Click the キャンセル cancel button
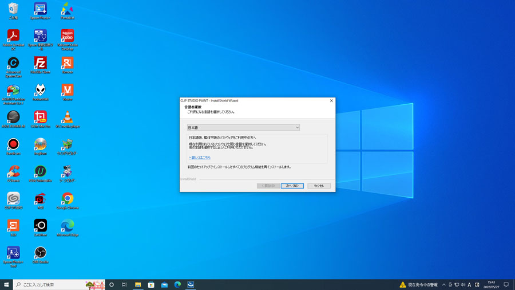 [x=319, y=186]
